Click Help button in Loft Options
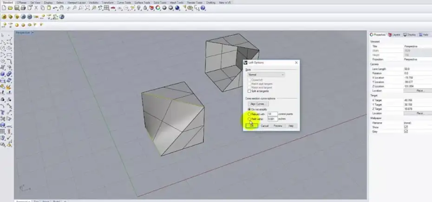The width and height of the screenshot is (432, 202). pos(291,126)
